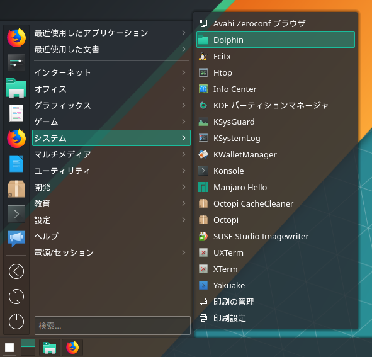372x357 pixels.
Task: Open the megaphone chat favorite icon
Action: coord(16,239)
